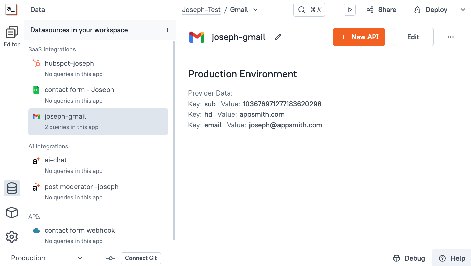
Task: Click the New API button
Action: pos(359,37)
